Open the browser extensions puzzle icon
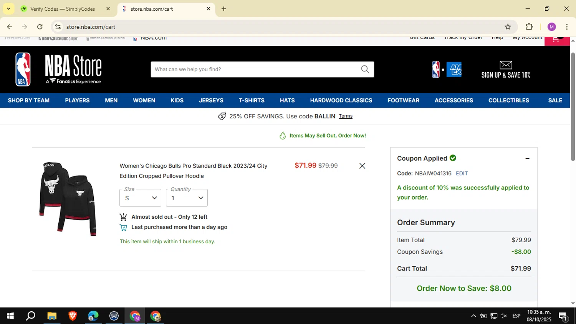This screenshot has height=324, width=576. (x=529, y=27)
